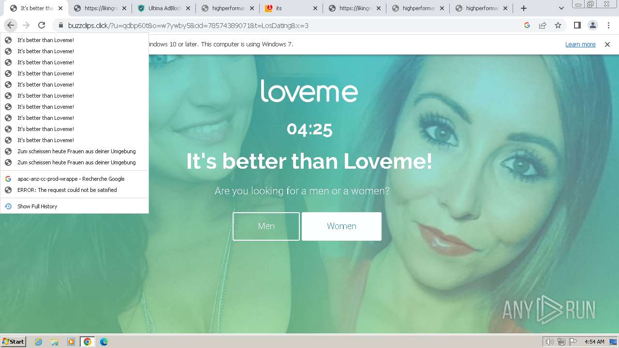Image resolution: width=619 pixels, height=348 pixels.
Task: Click Show Full History
Action: coord(74,206)
